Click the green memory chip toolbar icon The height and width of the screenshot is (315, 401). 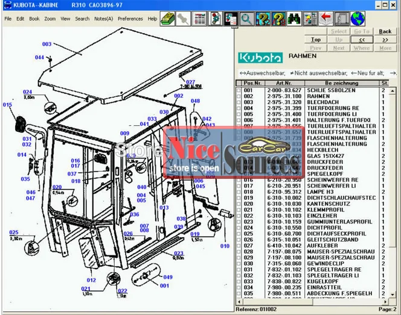(167, 19)
